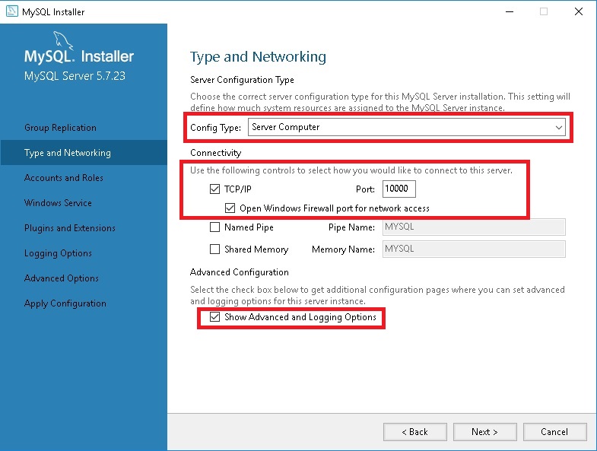Click the Memory Name label
This screenshot has width=597, height=451.
click(343, 249)
